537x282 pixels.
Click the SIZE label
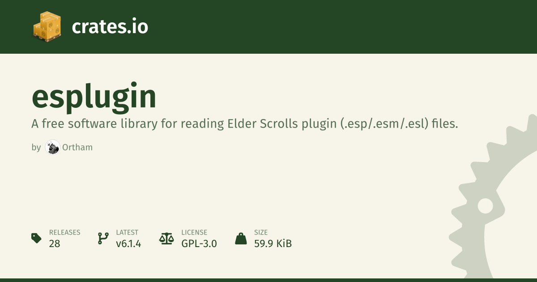tap(260, 232)
